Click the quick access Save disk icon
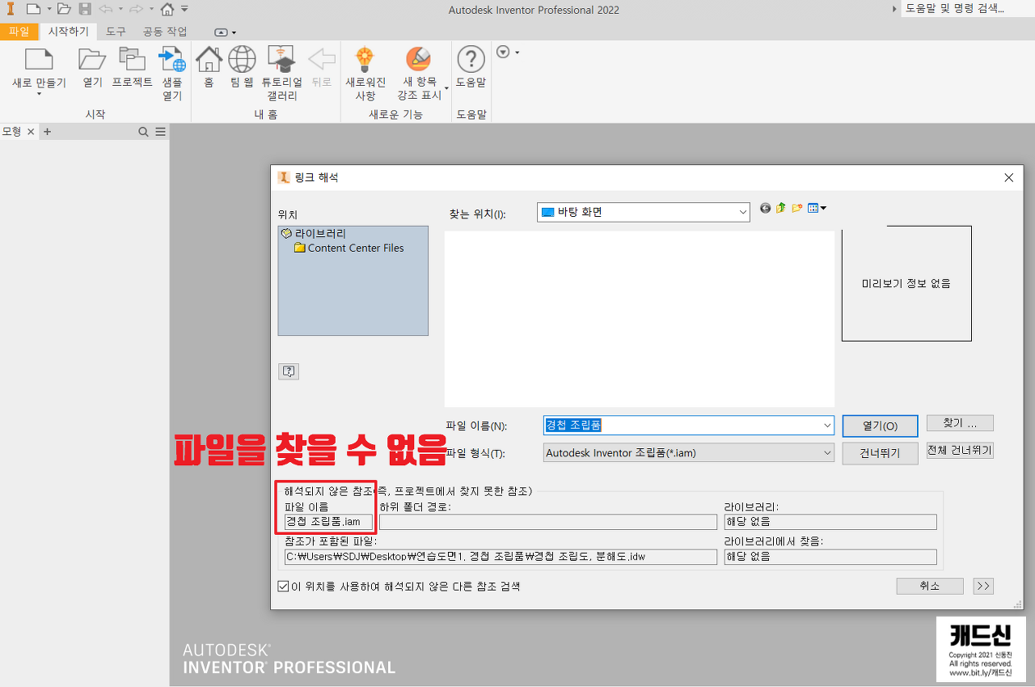This screenshot has width=1035, height=687. [85, 10]
